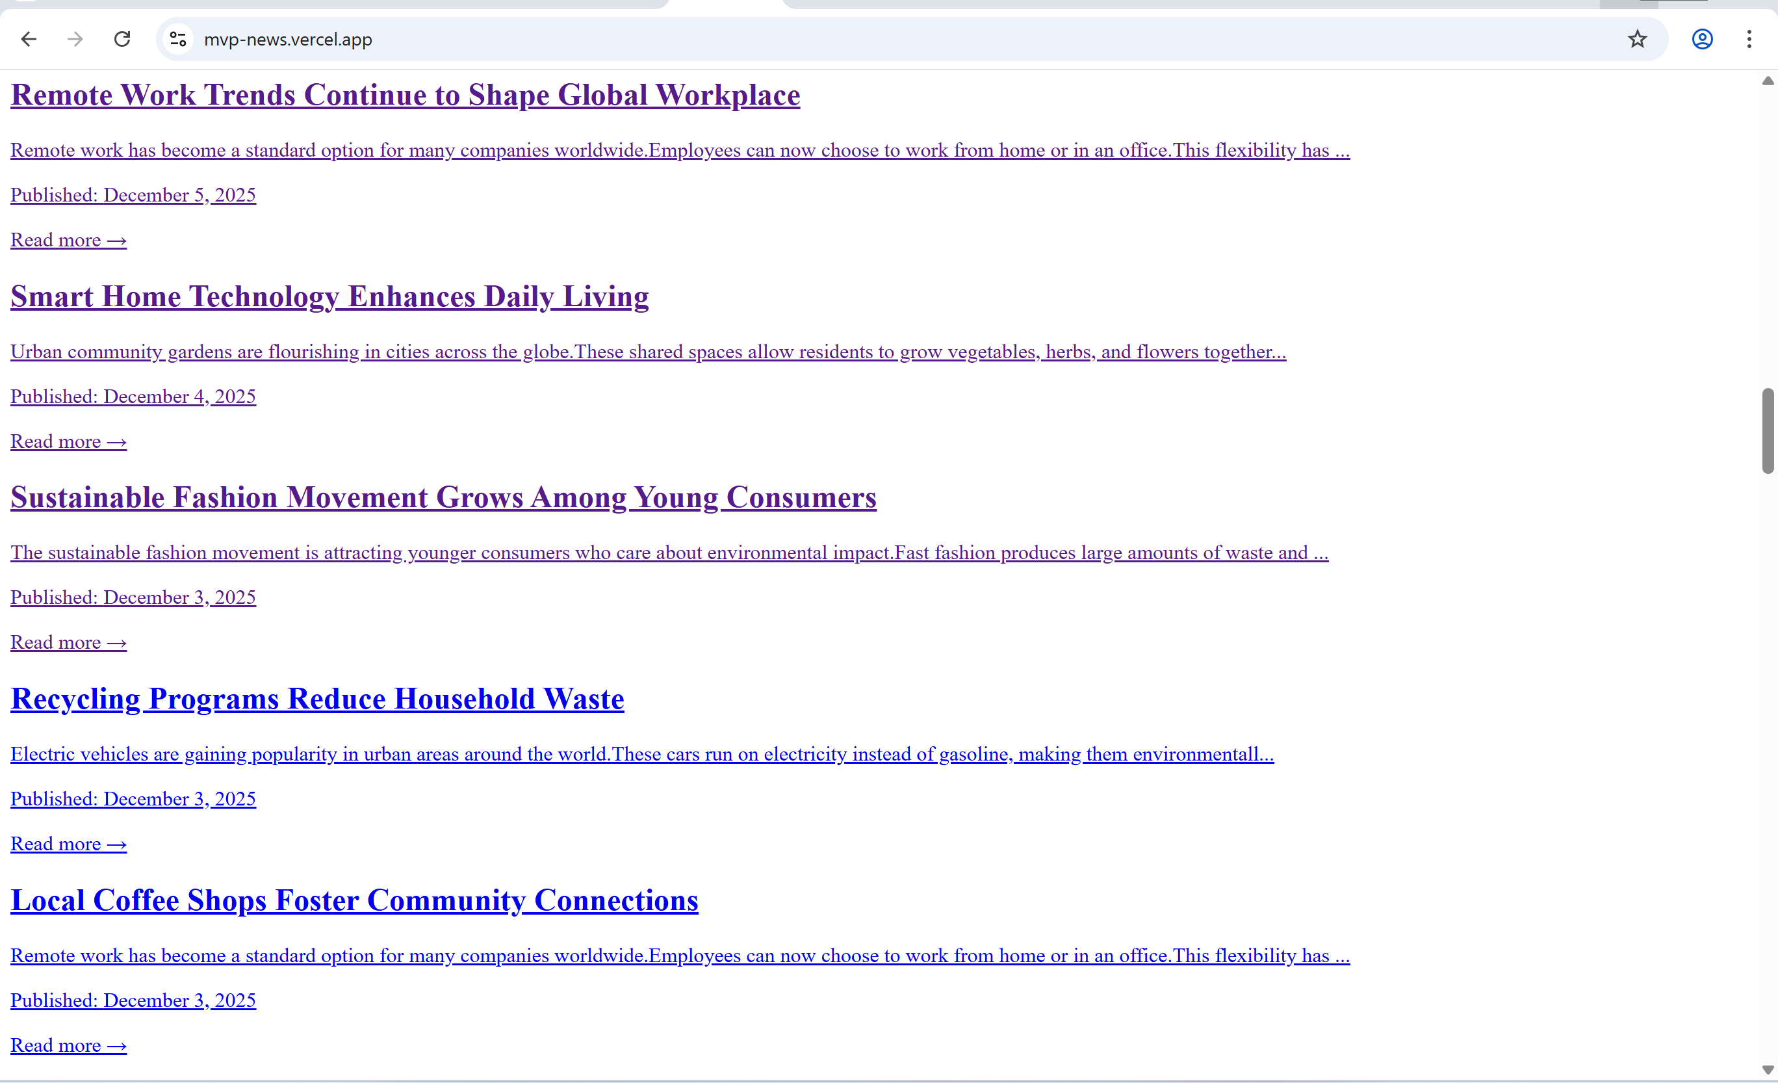Open site information icon in address bar
This screenshot has width=1778, height=1083.
(177, 39)
